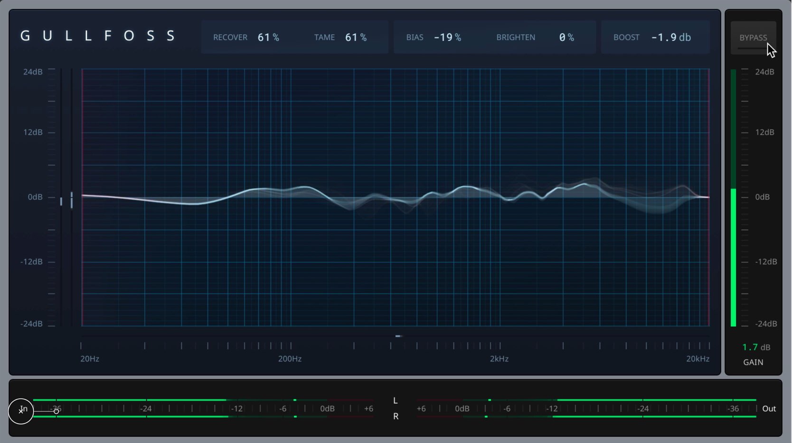
Task: Click the gain meter's -12dB scale label
Action: 766,262
